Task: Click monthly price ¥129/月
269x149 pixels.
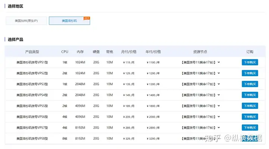Action: tap(129, 74)
